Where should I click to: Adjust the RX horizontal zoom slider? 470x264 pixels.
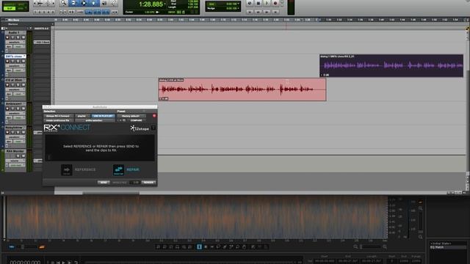tap(371, 246)
